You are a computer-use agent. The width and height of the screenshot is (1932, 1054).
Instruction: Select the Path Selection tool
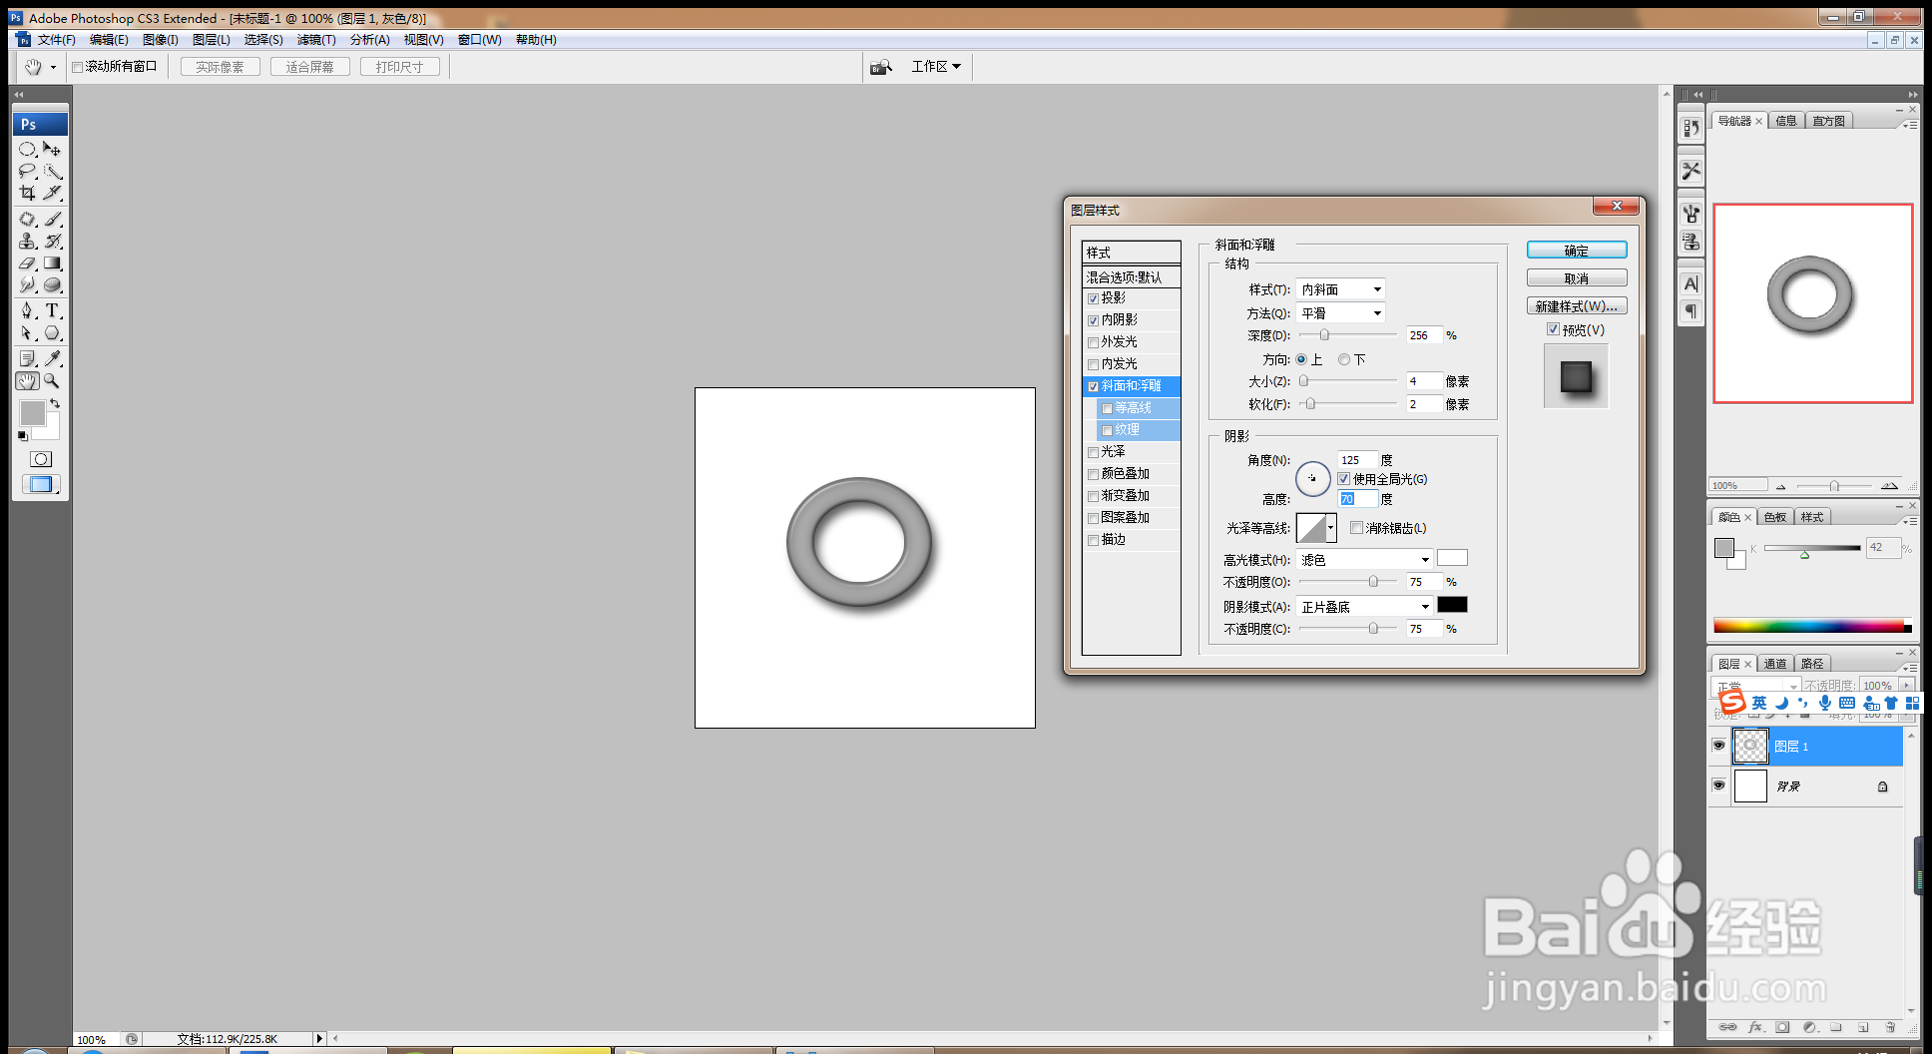tap(28, 333)
